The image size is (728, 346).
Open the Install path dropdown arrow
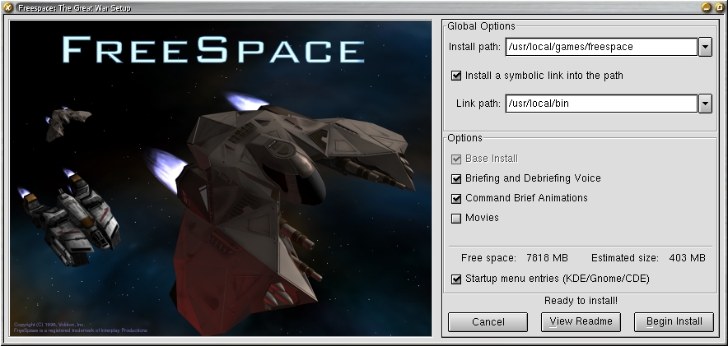pyautogui.click(x=705, y=47)
